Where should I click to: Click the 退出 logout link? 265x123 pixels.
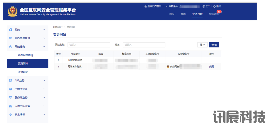pos(218,6)
